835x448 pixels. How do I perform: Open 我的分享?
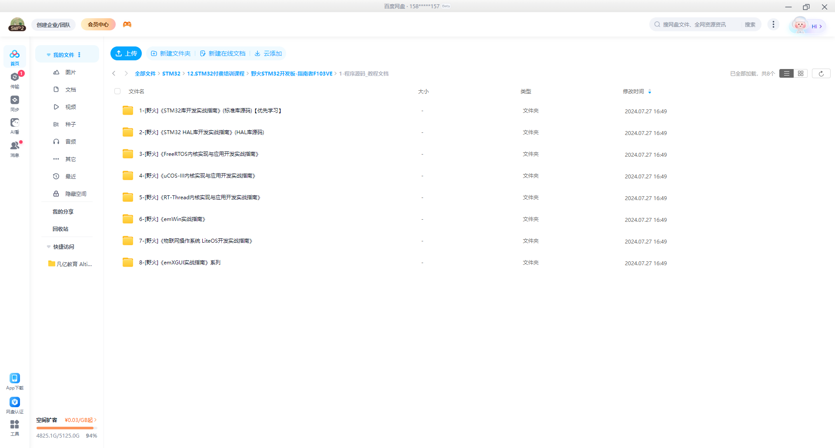pyautogui.click(x=63, y=211)
